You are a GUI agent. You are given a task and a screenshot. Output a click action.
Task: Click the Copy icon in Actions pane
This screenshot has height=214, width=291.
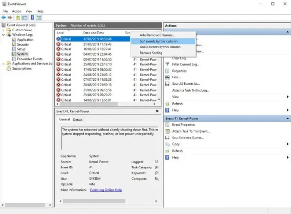[x=167, y=144]
